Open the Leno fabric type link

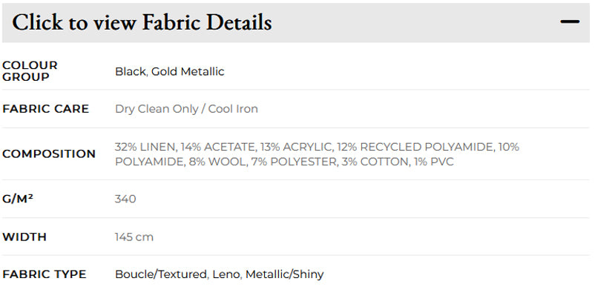point(226,274)
